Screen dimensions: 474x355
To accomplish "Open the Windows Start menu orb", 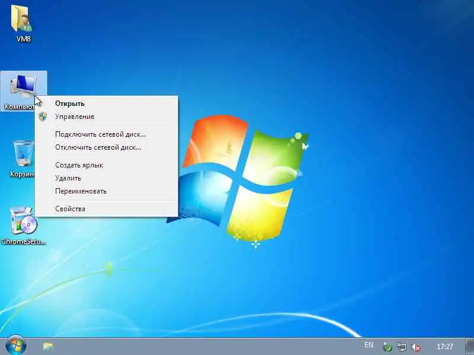I will [16, 346].
